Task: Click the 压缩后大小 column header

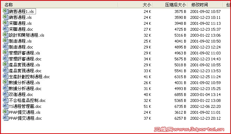Action: tap(171, 5)
